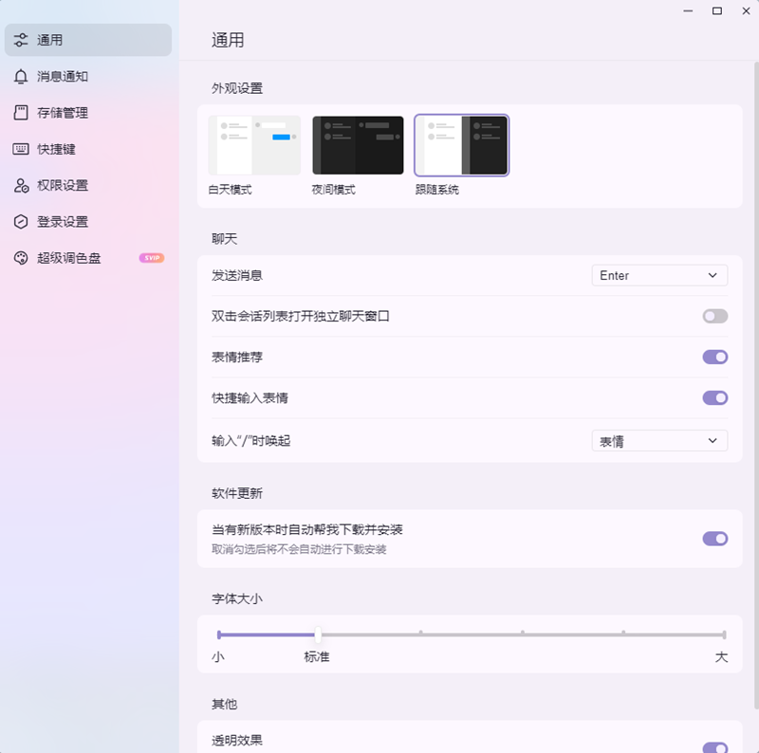Click the palette icon for 超级调色盘
The image size is (759, 753).
(21, 258)
